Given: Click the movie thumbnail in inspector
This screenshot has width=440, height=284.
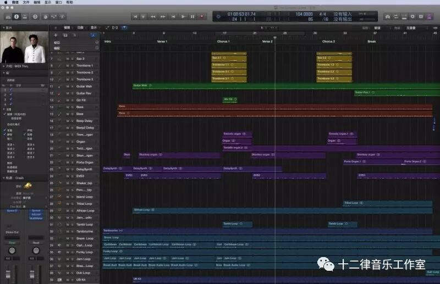Looking at the screenshot, I should (x=24, y=47).
